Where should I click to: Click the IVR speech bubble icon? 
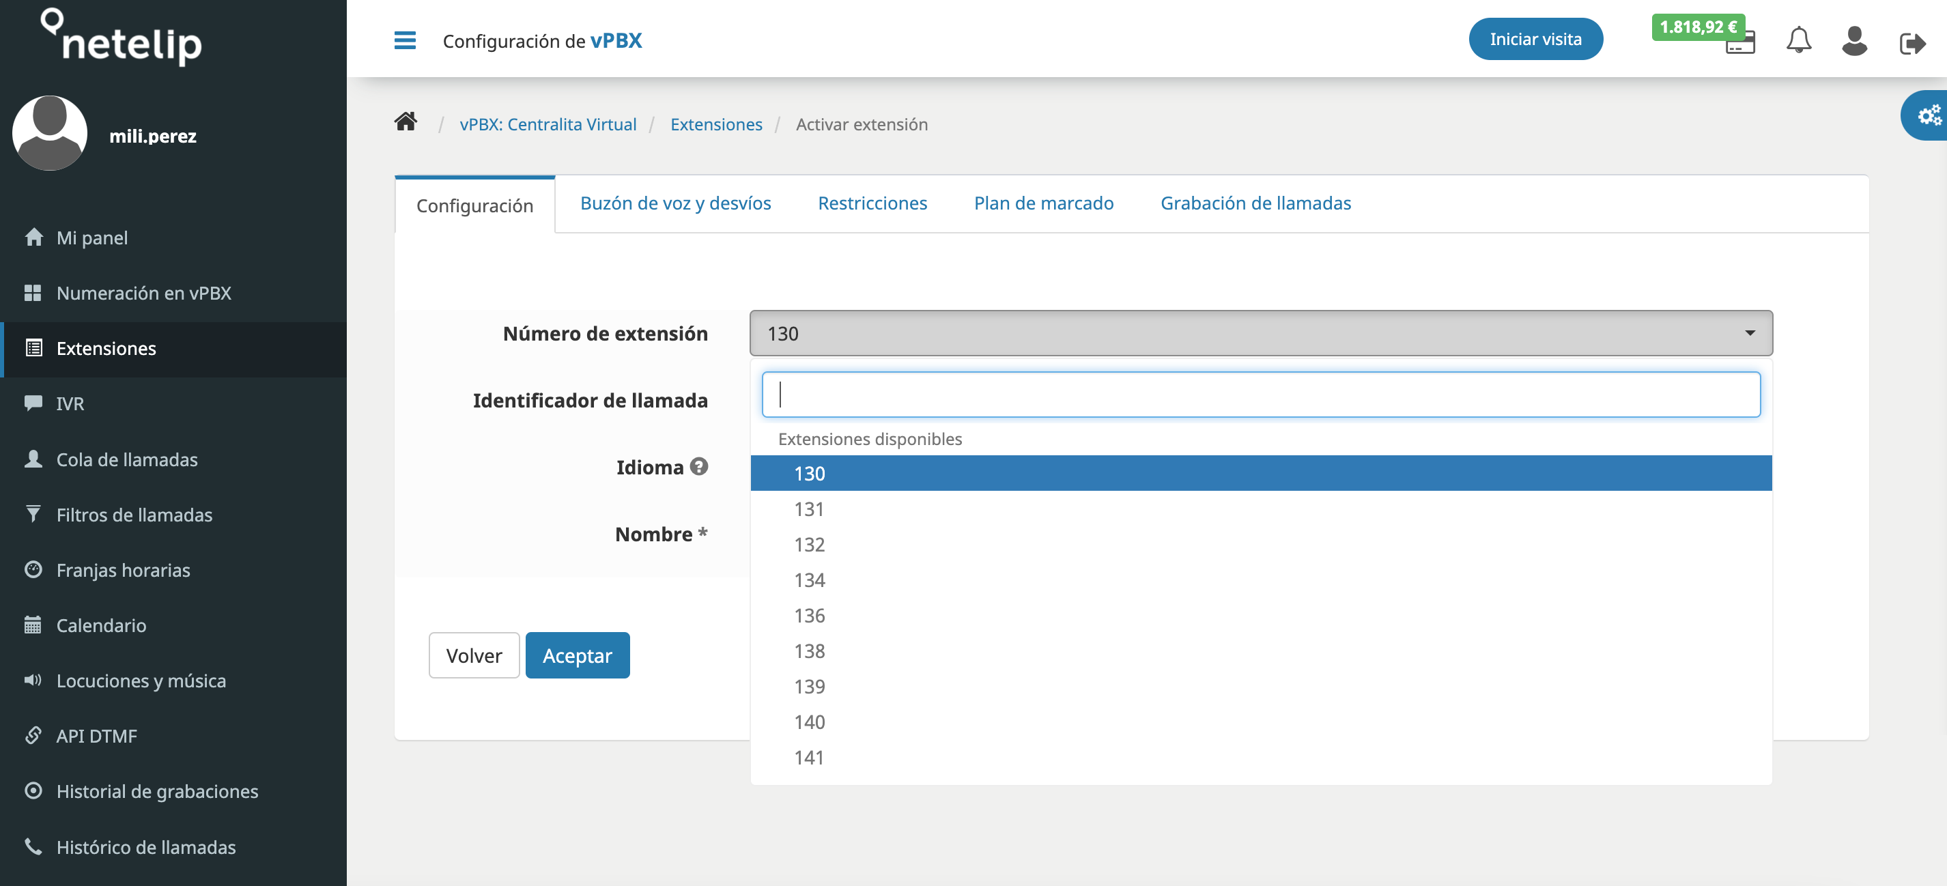point(33,403)
